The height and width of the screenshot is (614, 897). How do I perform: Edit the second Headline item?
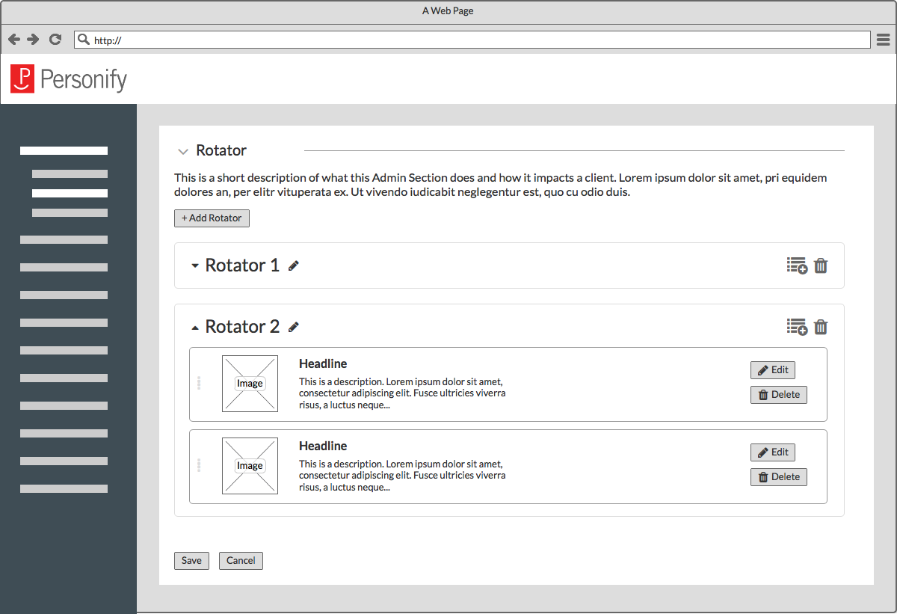pyautogui.click(x=772, y=452)
